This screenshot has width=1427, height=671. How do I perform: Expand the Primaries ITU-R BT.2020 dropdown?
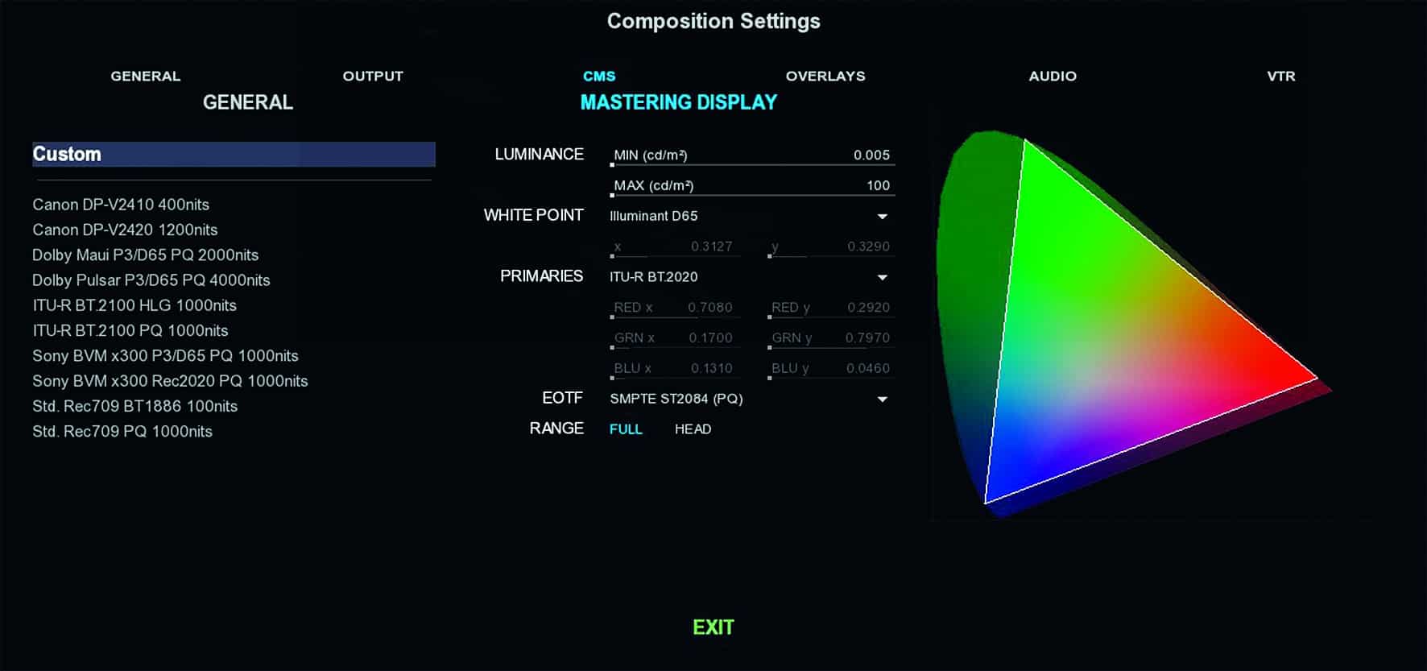pos(882,278)
